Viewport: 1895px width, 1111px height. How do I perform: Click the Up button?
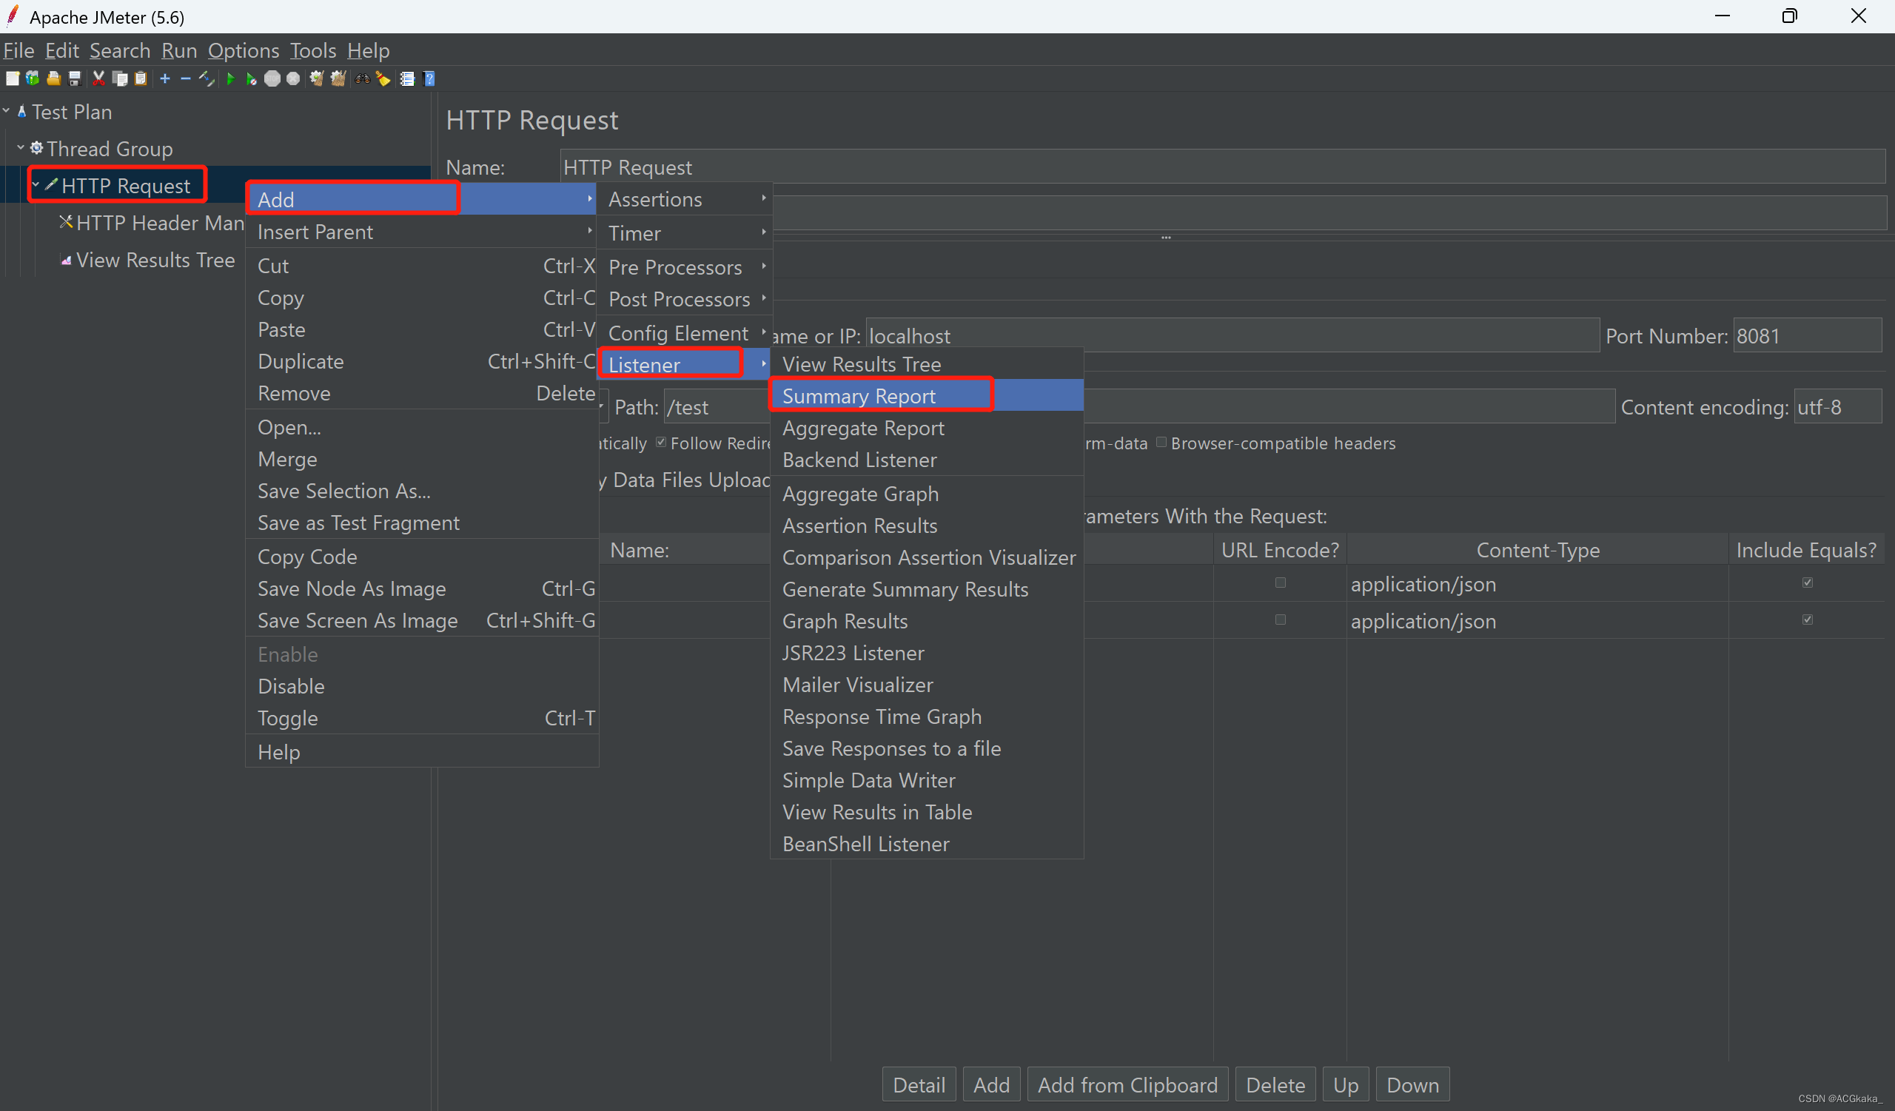1345,1084
